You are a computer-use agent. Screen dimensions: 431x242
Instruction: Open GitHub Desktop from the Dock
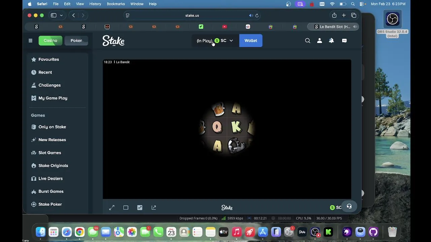tap(373, 232)
